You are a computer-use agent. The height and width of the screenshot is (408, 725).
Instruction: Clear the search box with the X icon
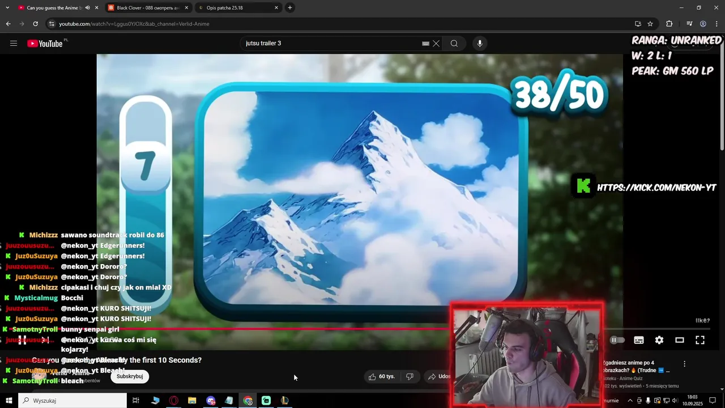tap(436, 44)
